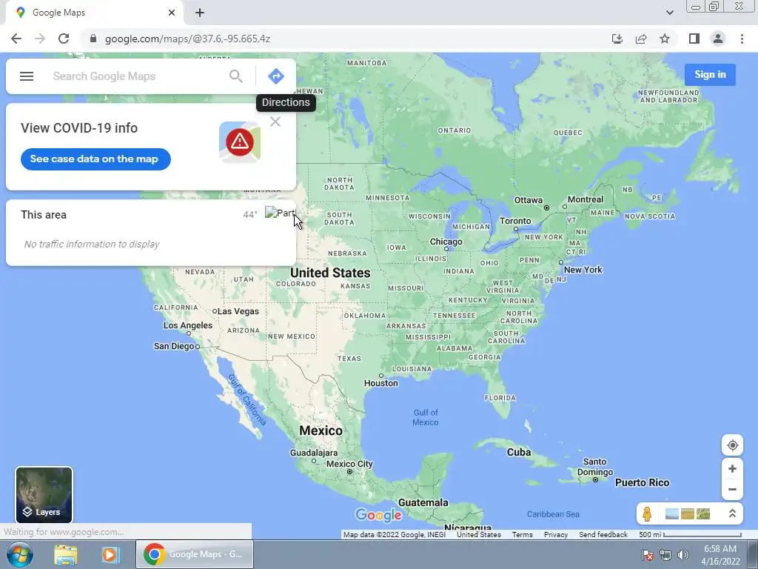This screenshot has width=758, height=569.
Task: Click the Los Angeles city label
Action: tap(187, 326)
